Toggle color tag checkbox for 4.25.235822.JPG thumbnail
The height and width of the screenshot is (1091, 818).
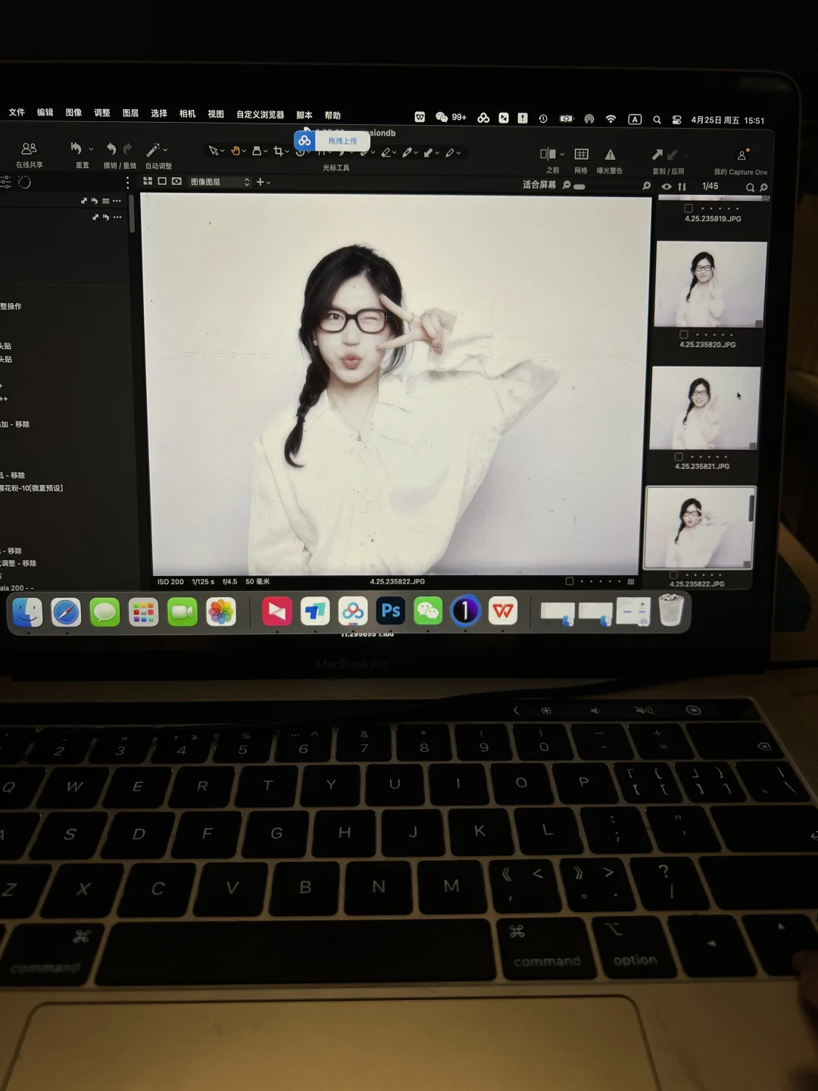tap(673, 575)
